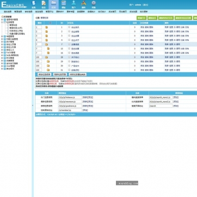197x197 pixels.
Task: Click the folder icon in ID 30 row
Action: 48,66
